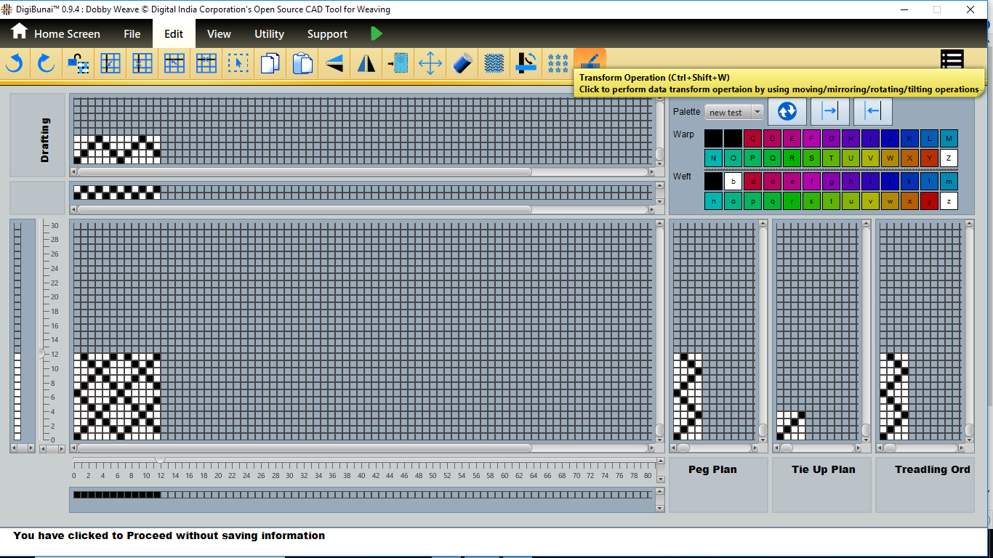Open the File menu

(x=132, y=34)
